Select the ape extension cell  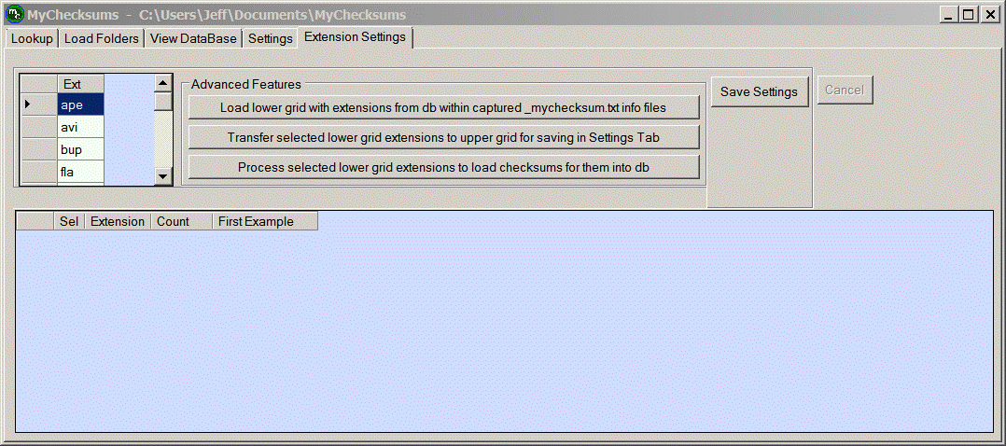pyautogui.click(x=80, y=105)
